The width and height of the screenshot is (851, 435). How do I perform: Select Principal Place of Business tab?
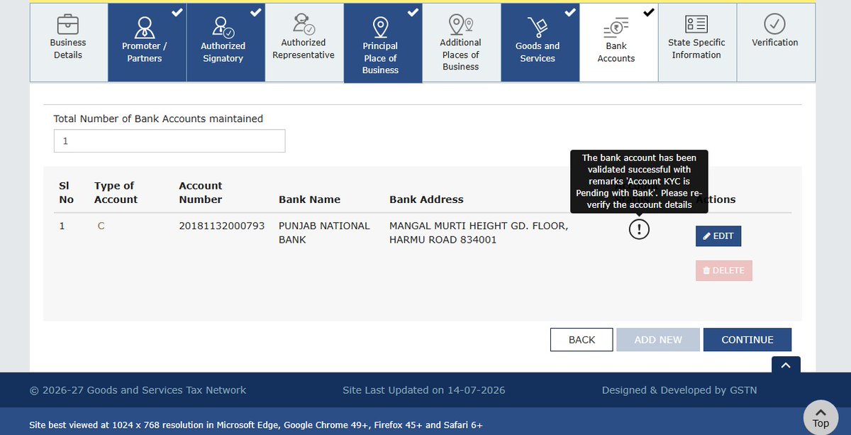(x=383, y=43)
